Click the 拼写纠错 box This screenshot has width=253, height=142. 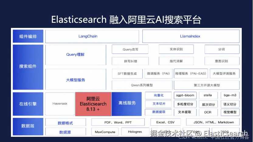coord(130,61)
